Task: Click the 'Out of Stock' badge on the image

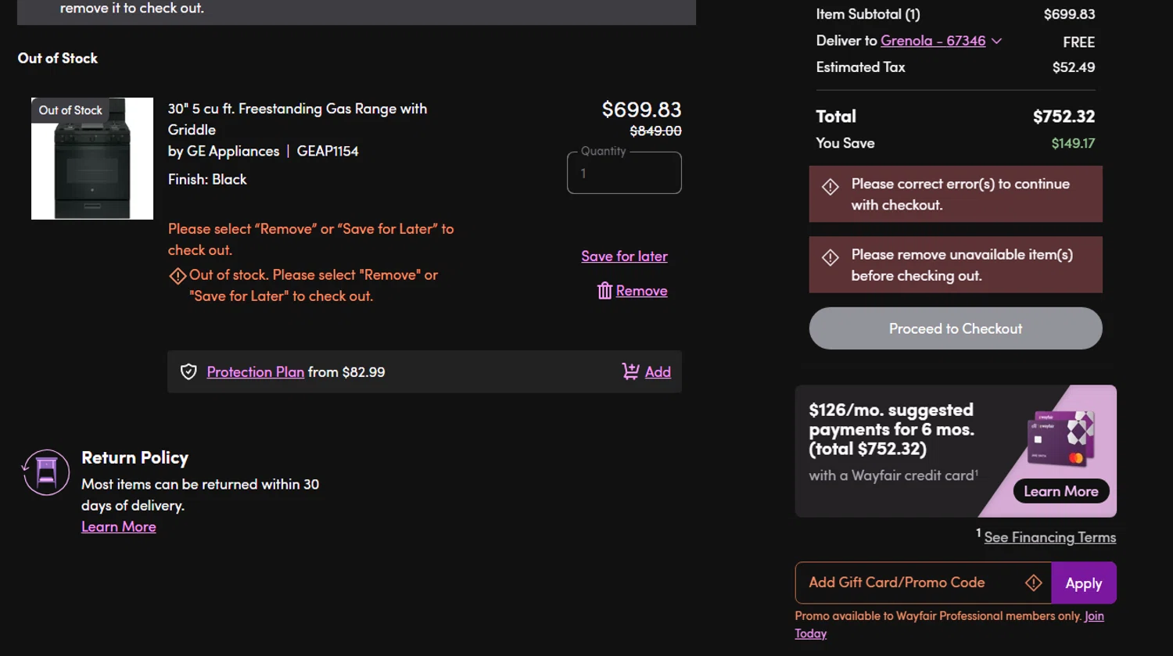Action: pos(70,110)
